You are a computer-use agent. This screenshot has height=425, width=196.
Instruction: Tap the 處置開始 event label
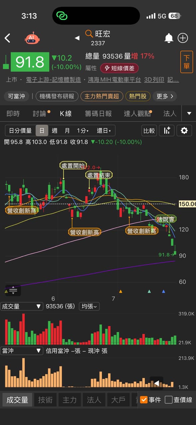point(73,165)
